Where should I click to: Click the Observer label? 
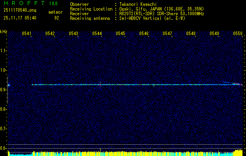[x=79, y=4]
